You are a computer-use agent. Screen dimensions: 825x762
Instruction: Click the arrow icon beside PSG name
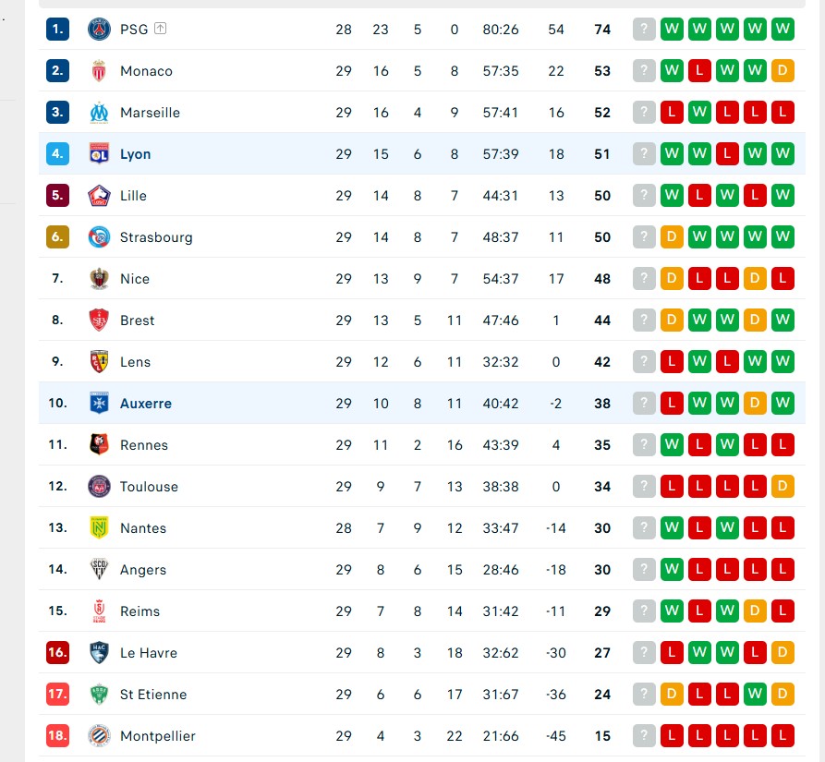click(161, 29)
